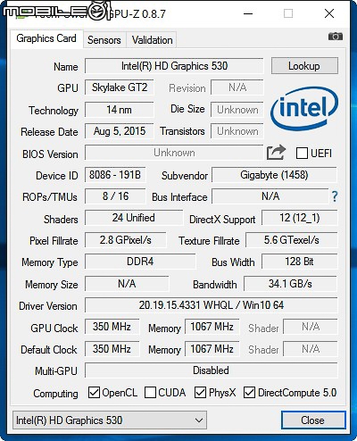Toggle the UEFI checkbox
This screenshot has width=357, height=441.
point(302,153)
